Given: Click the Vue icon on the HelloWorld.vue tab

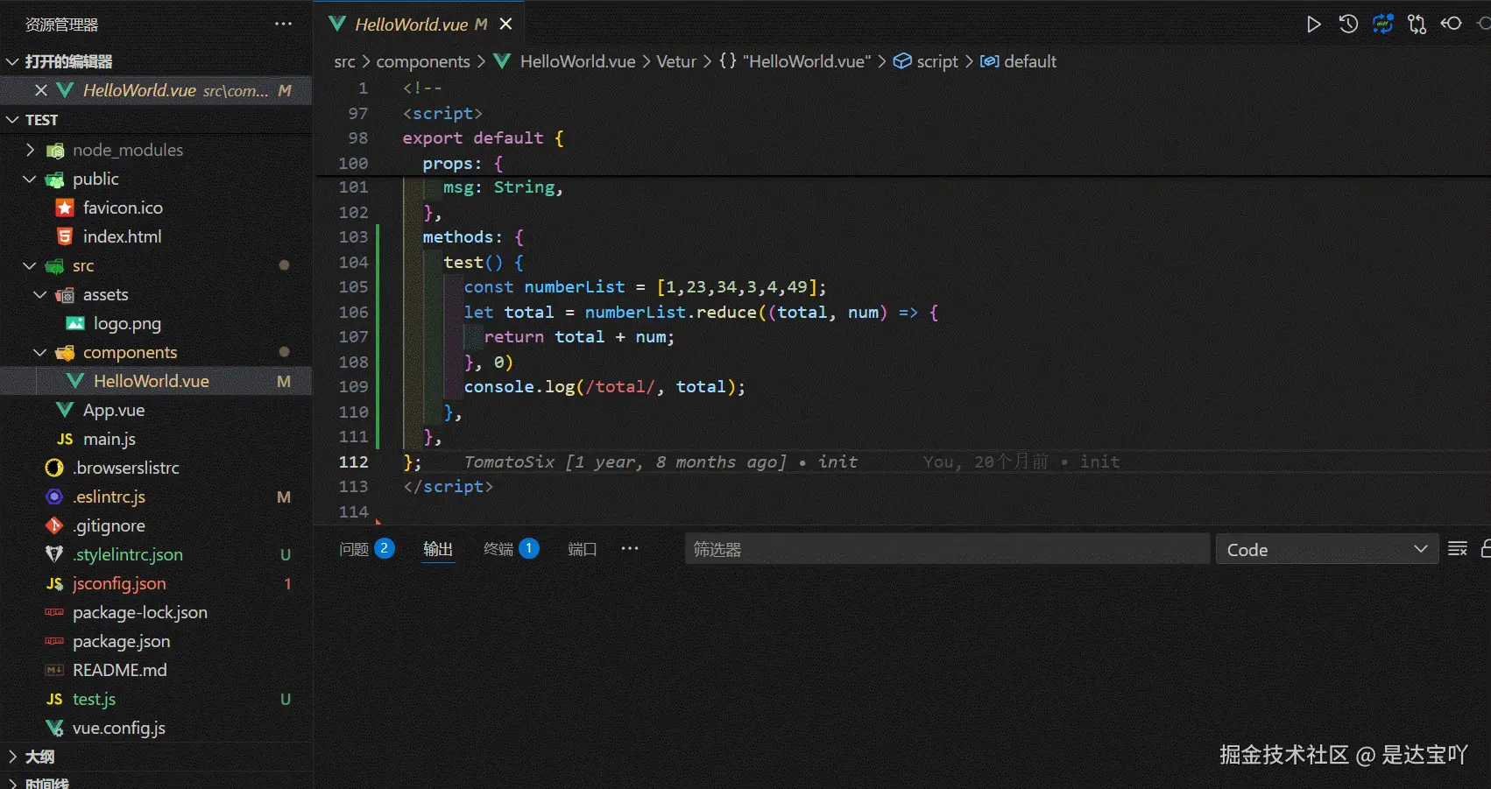Looking at the screenshot, I should (337, 24).
